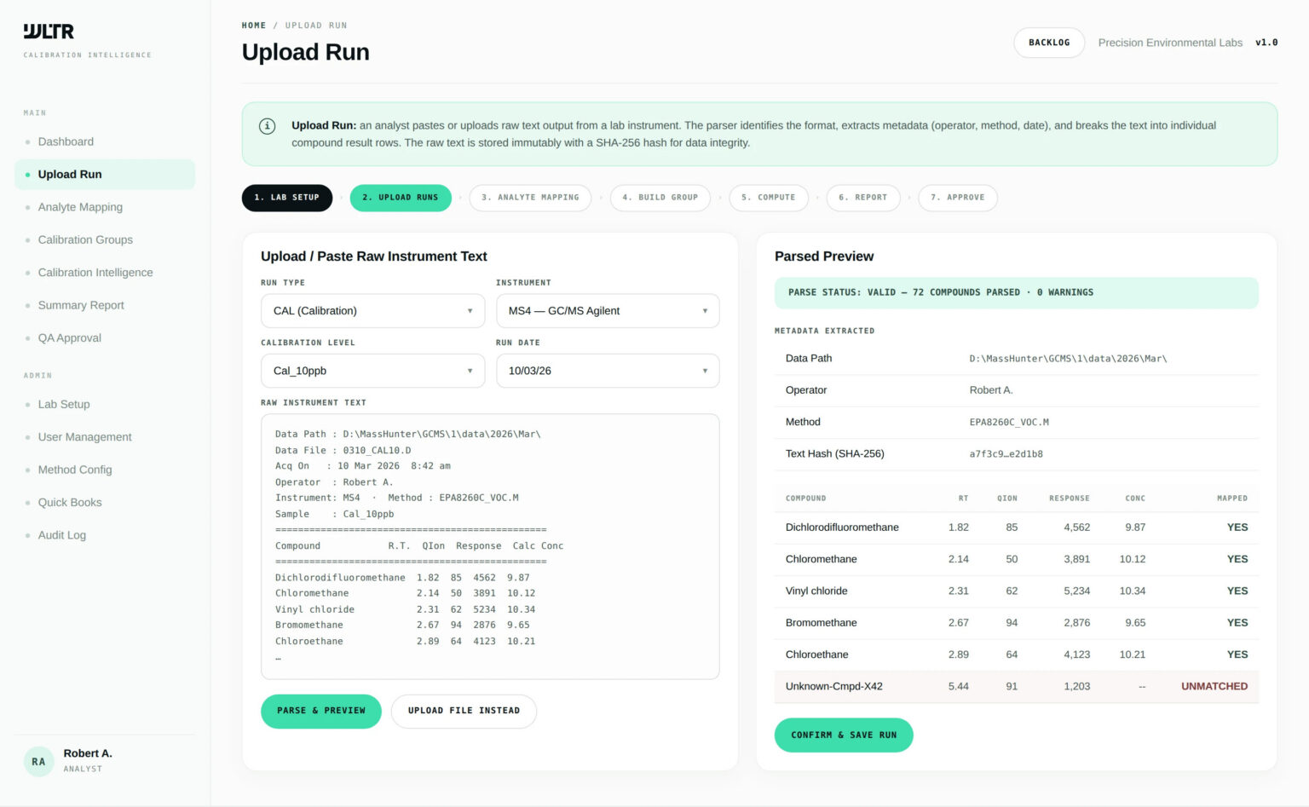Go to step 1 Lab Setup
The width and height of the screenshot is (1309, 807).
[x=287, y=198]
